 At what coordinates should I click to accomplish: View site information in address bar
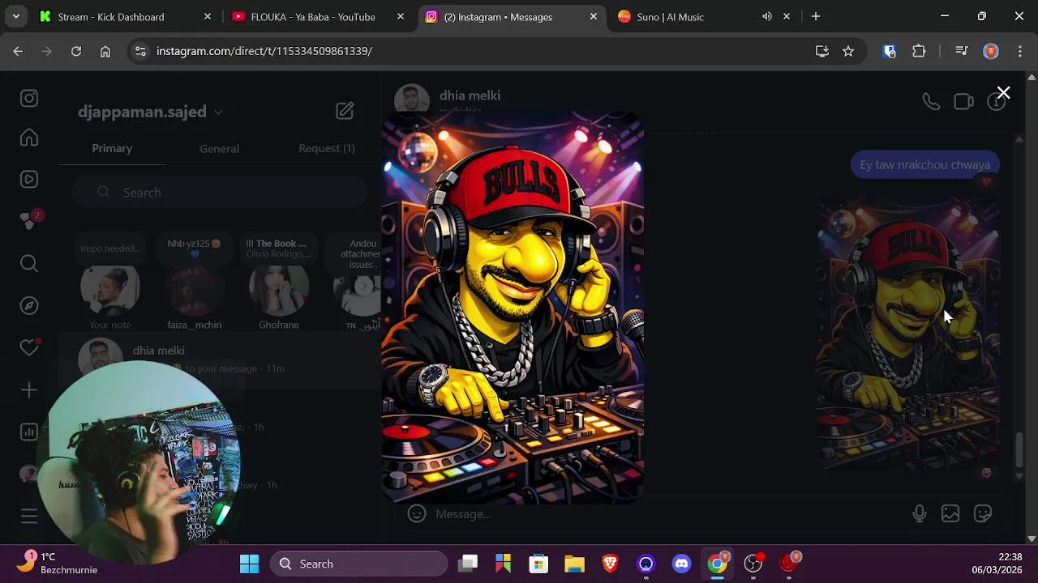click(140, 51)
